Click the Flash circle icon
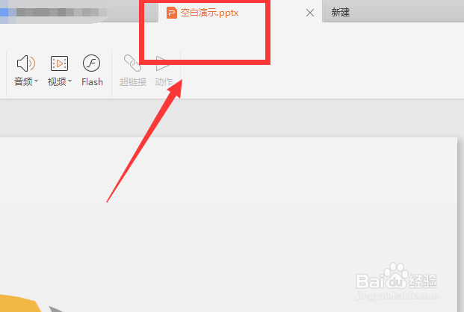Viewport: 464px width, 312px height. click(91, 63)
